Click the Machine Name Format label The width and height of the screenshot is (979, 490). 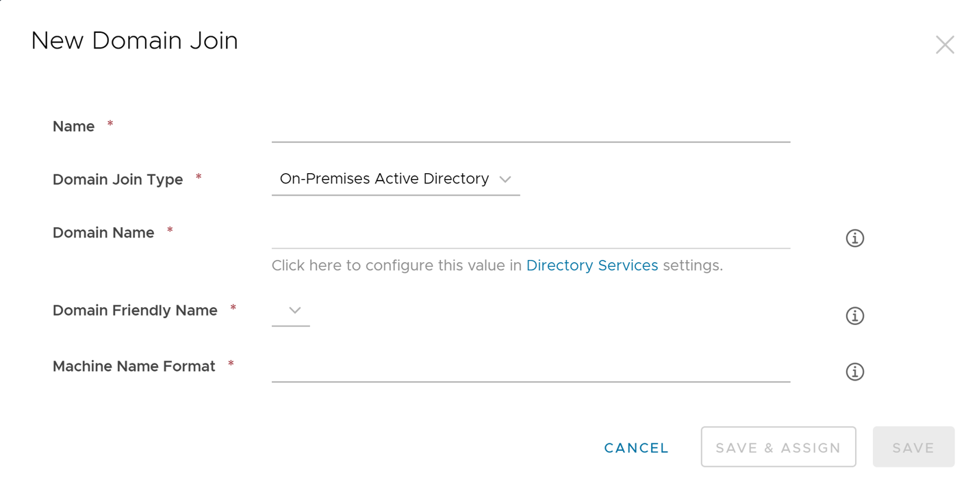point(134,367)
